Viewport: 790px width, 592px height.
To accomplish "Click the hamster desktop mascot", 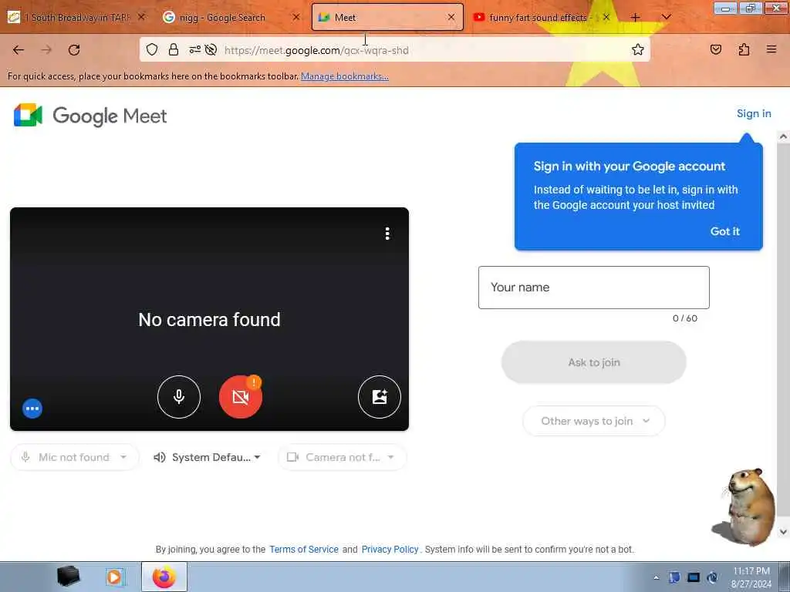I will [x=744, y=507].
